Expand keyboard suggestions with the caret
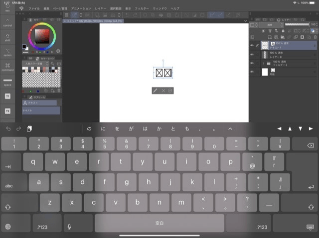319x238 pixels. [x=230, y=129]
